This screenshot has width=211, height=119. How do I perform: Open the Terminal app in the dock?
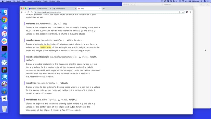tap(4, 48)
